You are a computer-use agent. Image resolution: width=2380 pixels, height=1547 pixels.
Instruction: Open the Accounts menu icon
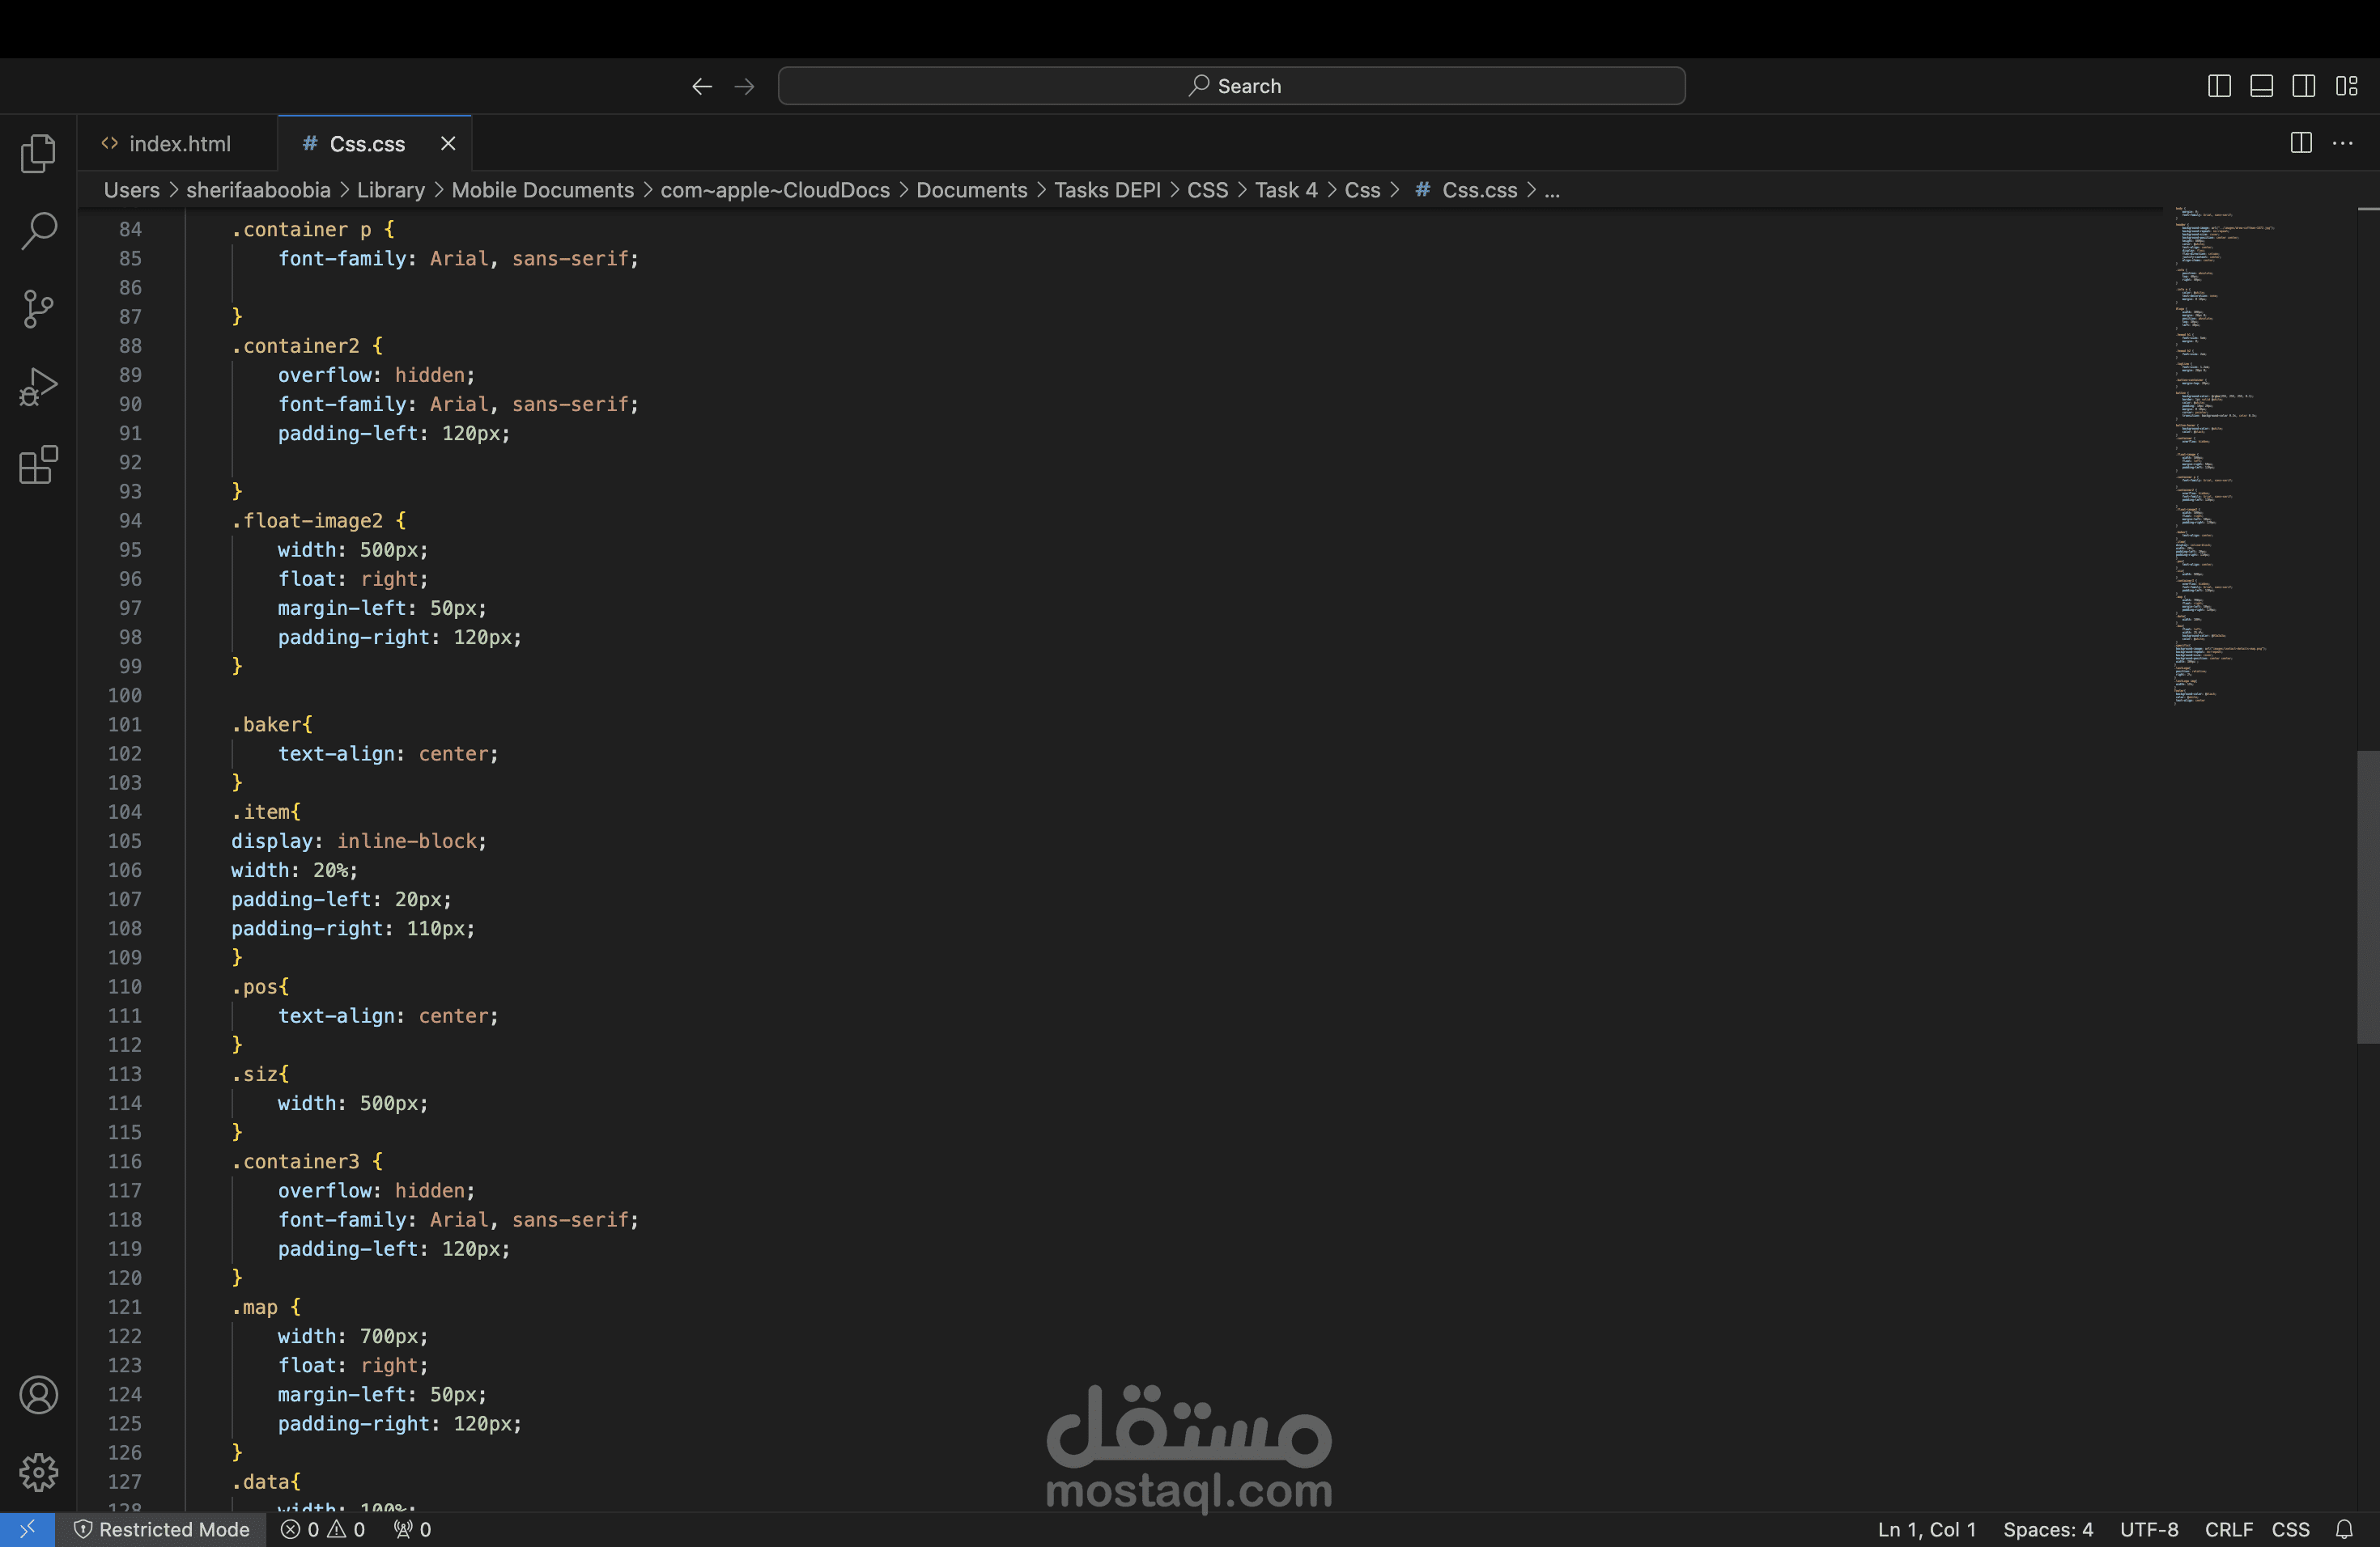tap(38, 1395)
